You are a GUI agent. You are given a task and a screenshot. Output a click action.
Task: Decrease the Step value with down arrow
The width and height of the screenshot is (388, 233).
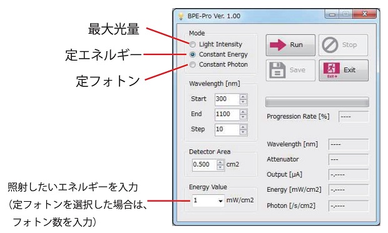[243, 132]
